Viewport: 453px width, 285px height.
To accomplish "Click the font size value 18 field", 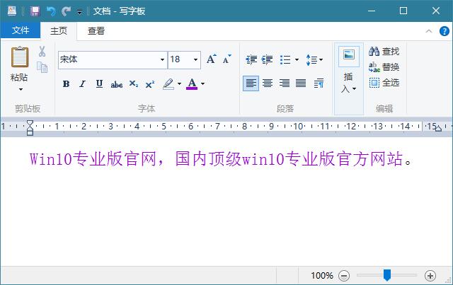I will (x=180, y=60).
